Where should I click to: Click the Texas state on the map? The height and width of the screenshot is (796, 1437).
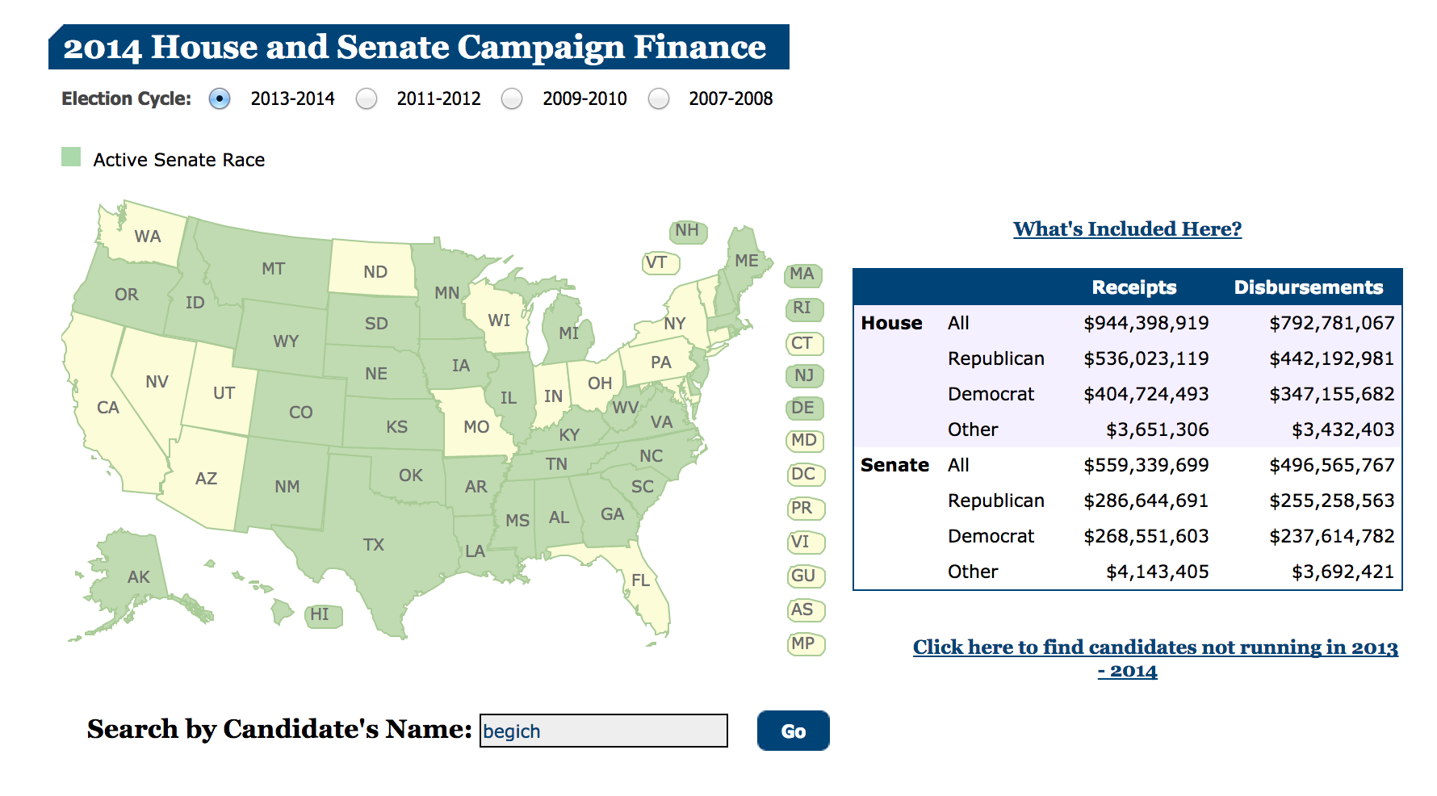[x=374, y=544]
